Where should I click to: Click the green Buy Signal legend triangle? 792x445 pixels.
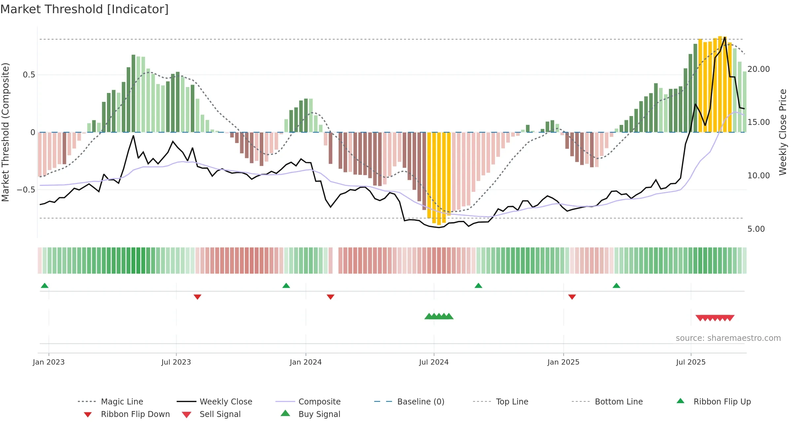(285, 413)
